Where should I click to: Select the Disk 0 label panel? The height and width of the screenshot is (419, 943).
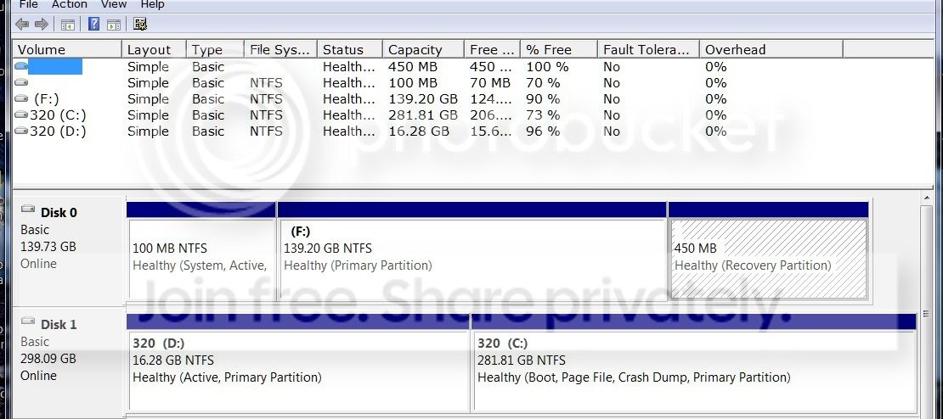(69, 250)
